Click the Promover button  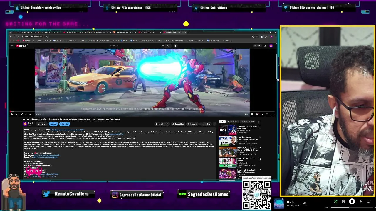tap(192, 124)
